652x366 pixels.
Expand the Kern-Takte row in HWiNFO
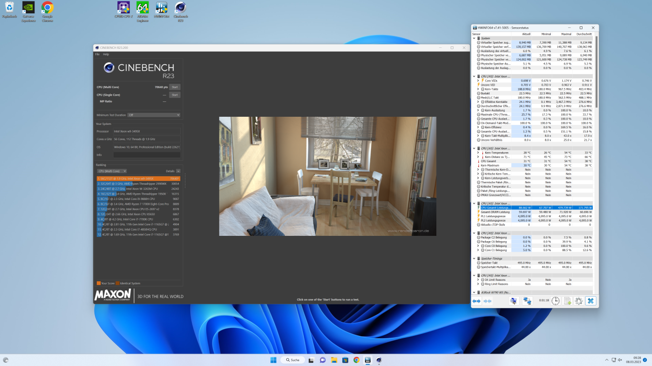(x=478, y=89)
